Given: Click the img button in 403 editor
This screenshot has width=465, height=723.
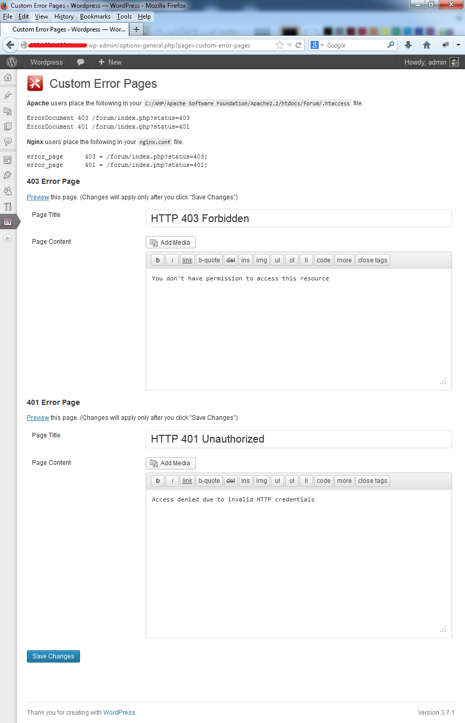Looking at the screenshot, I should tap(261, 260).
